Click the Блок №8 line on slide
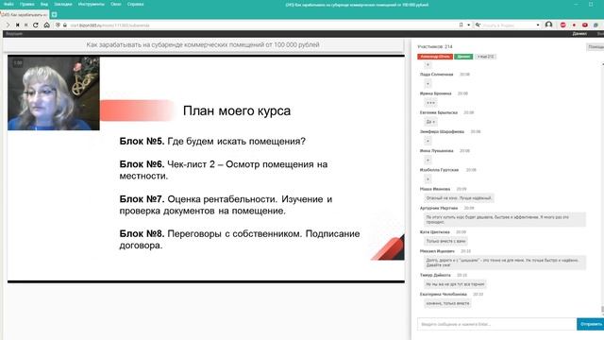Screen dimensions: 604x340 pyautogui.click(x=240, y=239)
